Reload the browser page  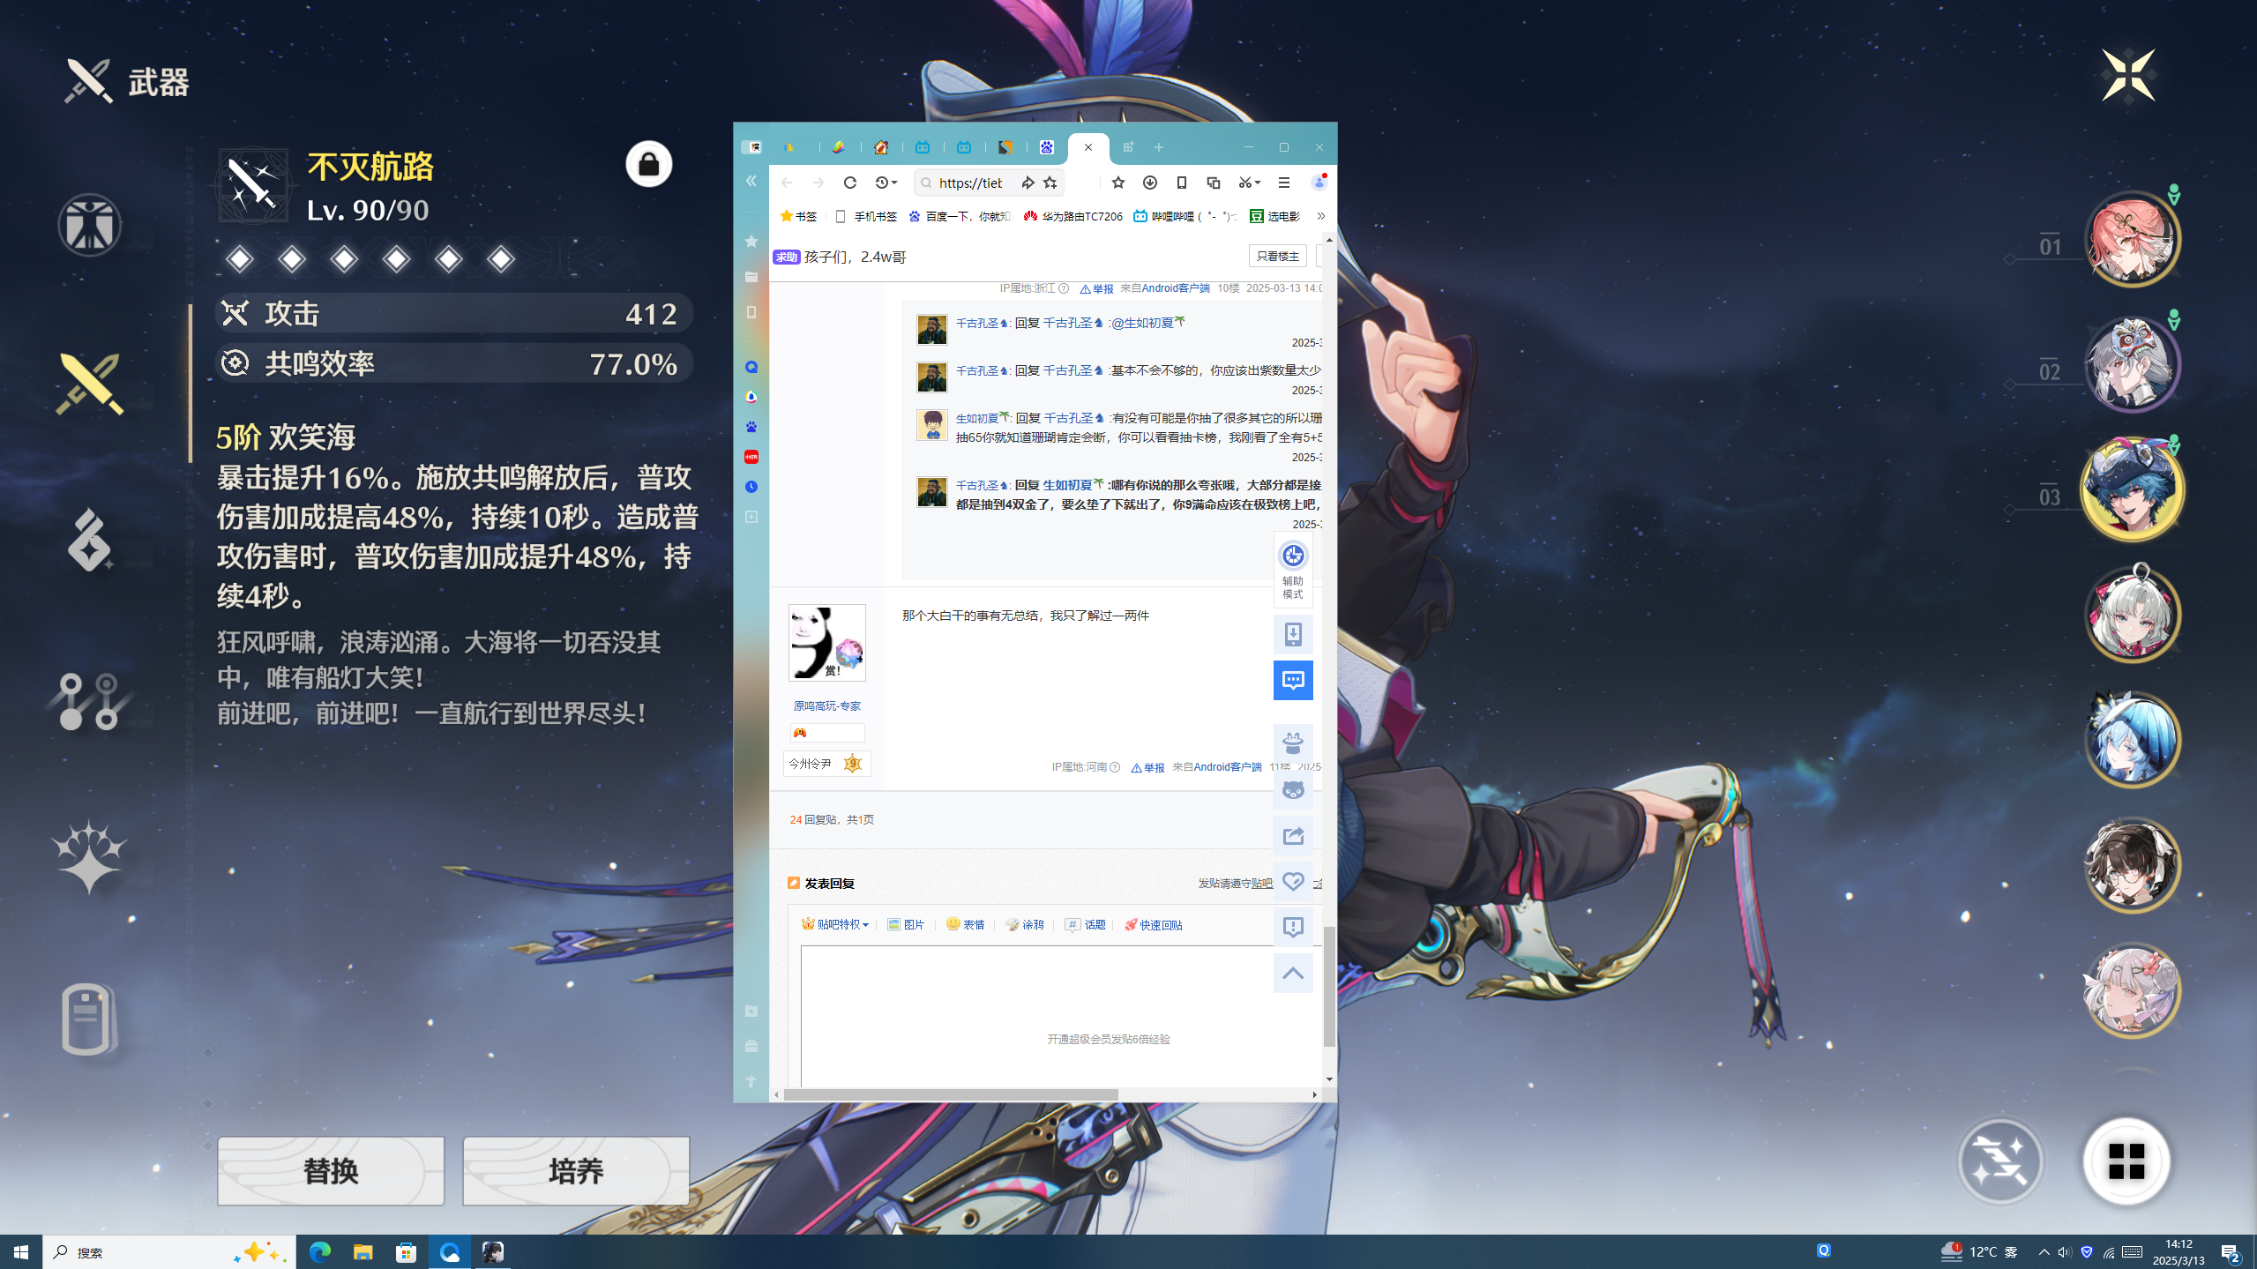coord(850,183)
